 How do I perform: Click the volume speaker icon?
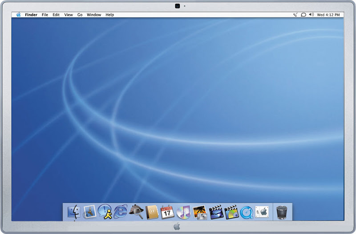[311, 15]
